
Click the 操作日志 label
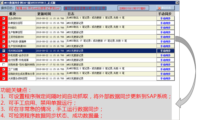(7, 8)
